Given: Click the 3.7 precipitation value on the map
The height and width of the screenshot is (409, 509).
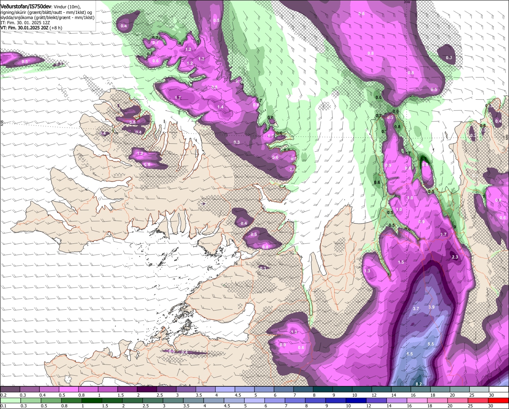Looking at the screenshot, I should tap(416, 309).
